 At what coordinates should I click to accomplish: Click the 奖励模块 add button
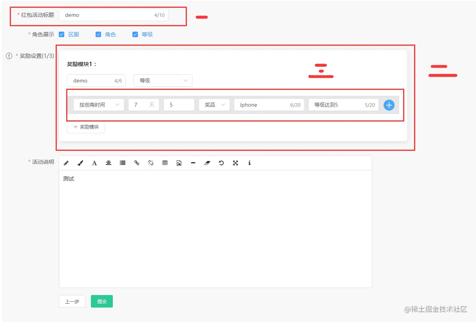click(x=86, y=127)
